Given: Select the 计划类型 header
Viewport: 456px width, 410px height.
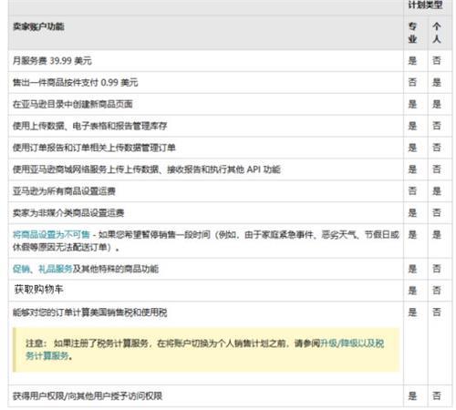Looking at the screenshot, I should click(425, 5).
